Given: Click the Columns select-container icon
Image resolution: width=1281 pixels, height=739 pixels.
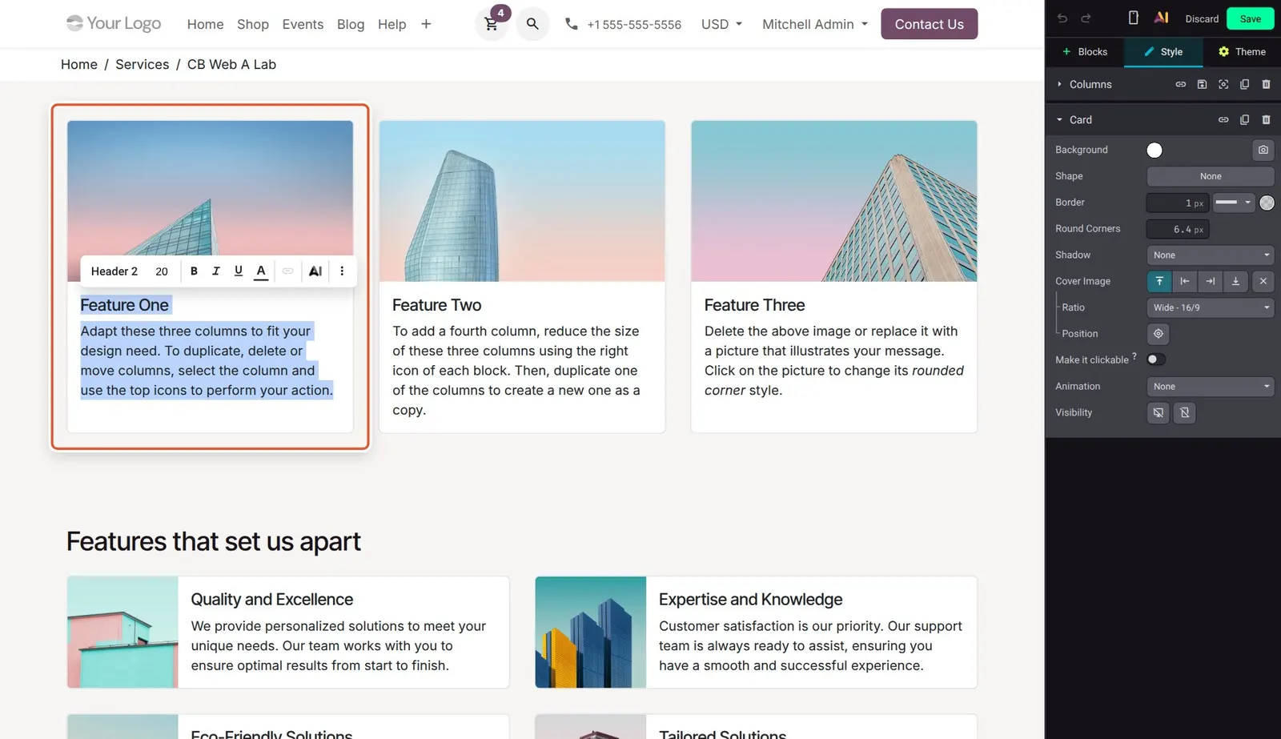Looking at the screenshot, I should 1223,84.
